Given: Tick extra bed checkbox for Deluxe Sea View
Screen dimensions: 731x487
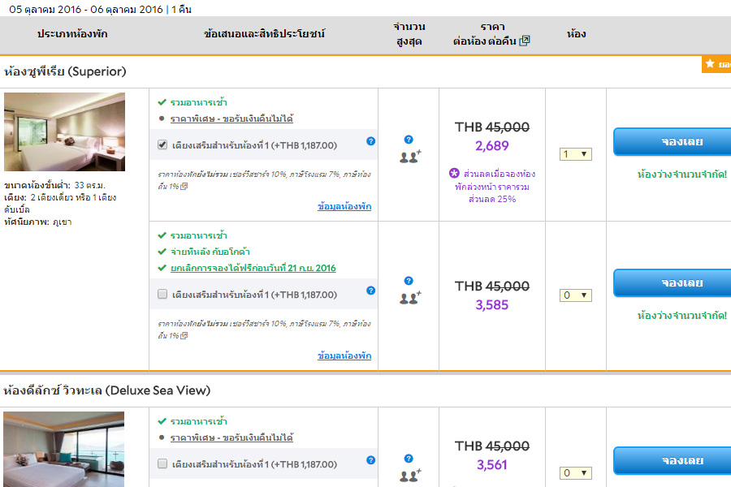Looking at the screenshot, I should (x=163, y=463).
